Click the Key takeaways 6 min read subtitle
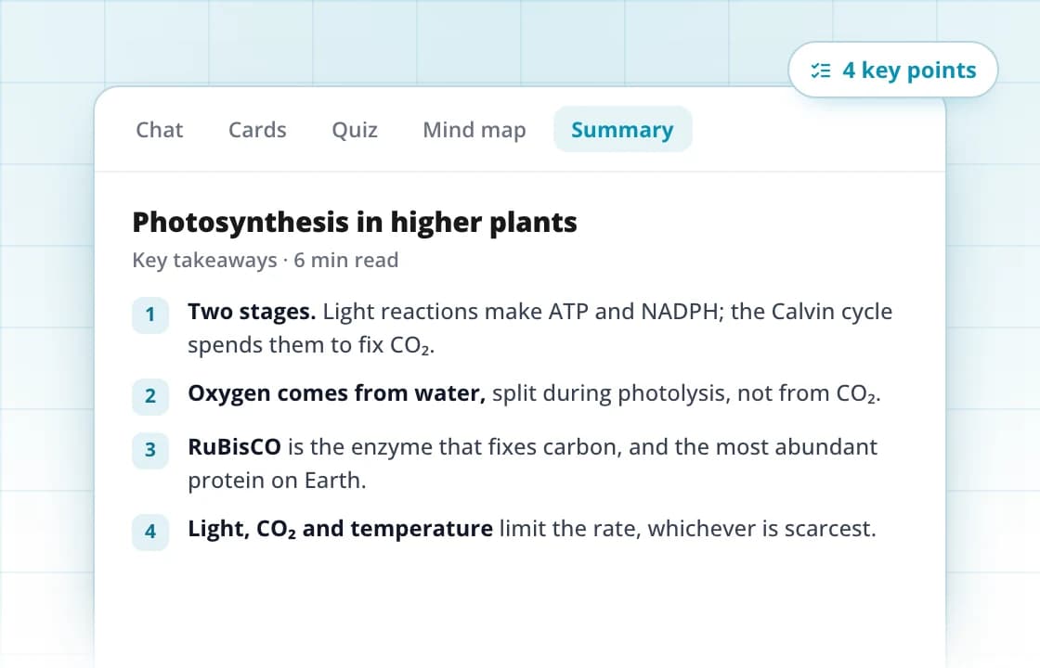Image resolution: width=1040 pixels, height=668 pixels. coord(266,260)
